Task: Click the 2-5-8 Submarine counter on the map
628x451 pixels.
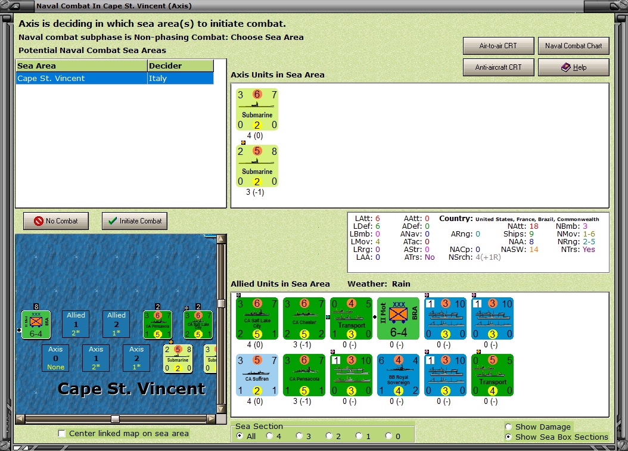Action: [x=178, y=359]
